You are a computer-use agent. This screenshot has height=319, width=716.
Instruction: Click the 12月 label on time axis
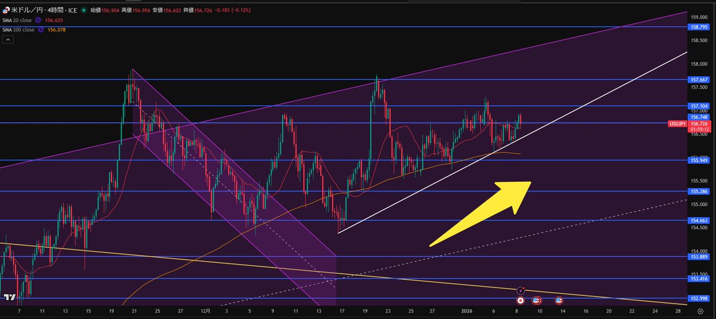coord(205,311)
